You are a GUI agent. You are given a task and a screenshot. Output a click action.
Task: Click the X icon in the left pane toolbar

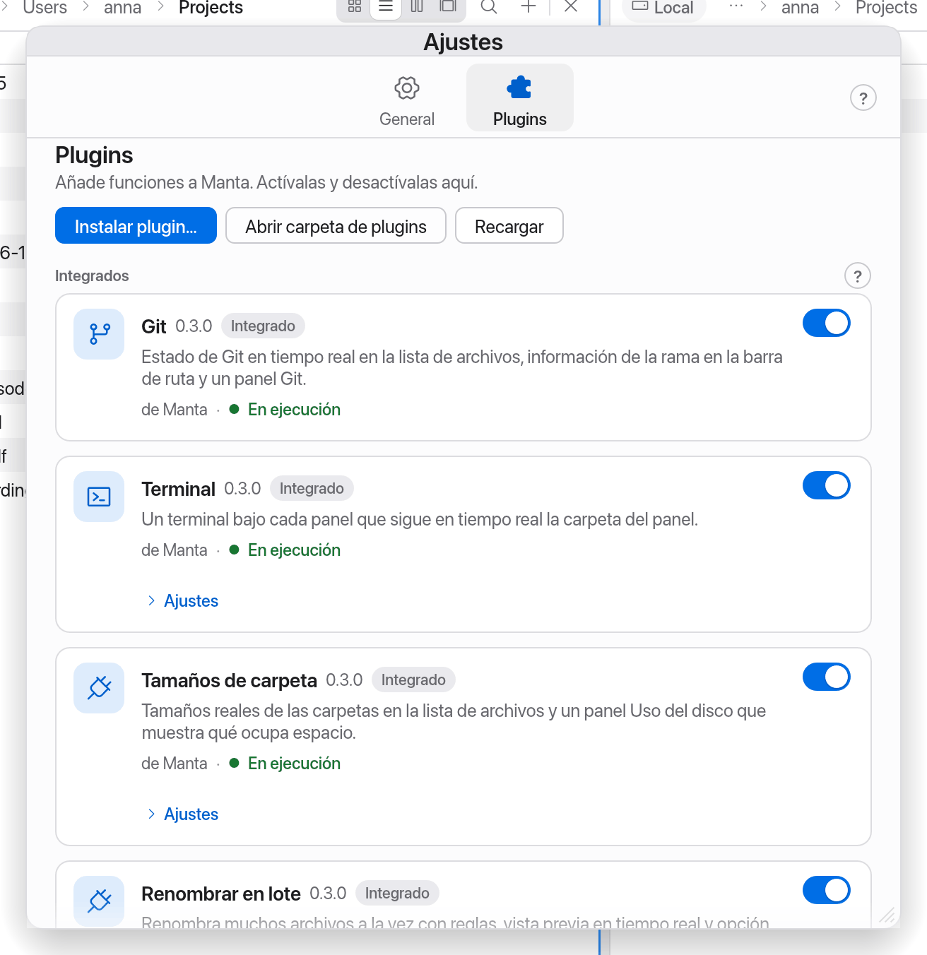(571, 6)
